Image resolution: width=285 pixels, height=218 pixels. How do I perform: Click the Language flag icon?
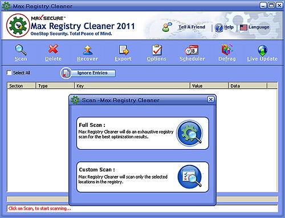tap(243, 27)
